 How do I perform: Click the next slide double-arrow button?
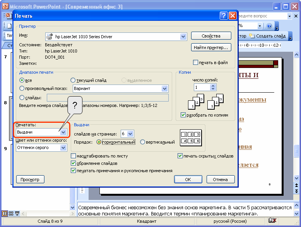(x=296, y=191)
